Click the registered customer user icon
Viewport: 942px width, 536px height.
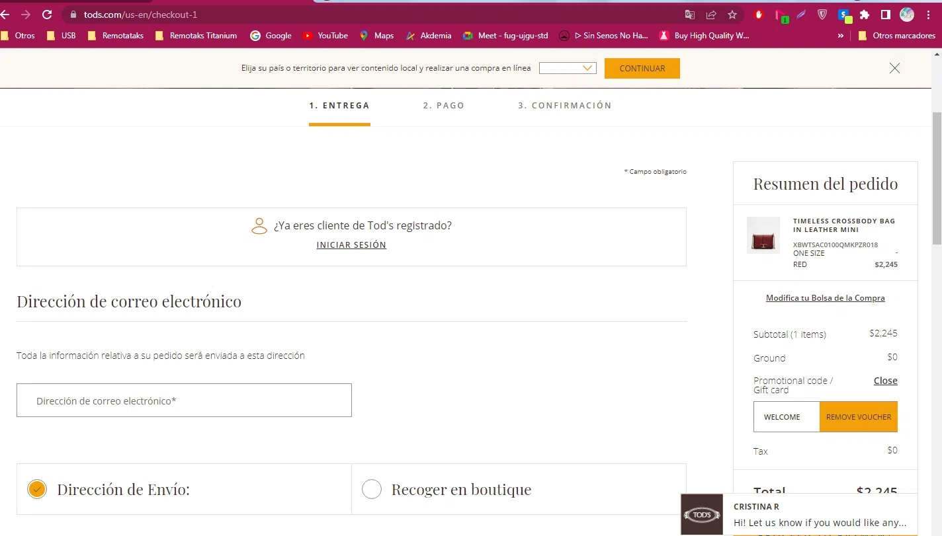(x=259, y=226)
